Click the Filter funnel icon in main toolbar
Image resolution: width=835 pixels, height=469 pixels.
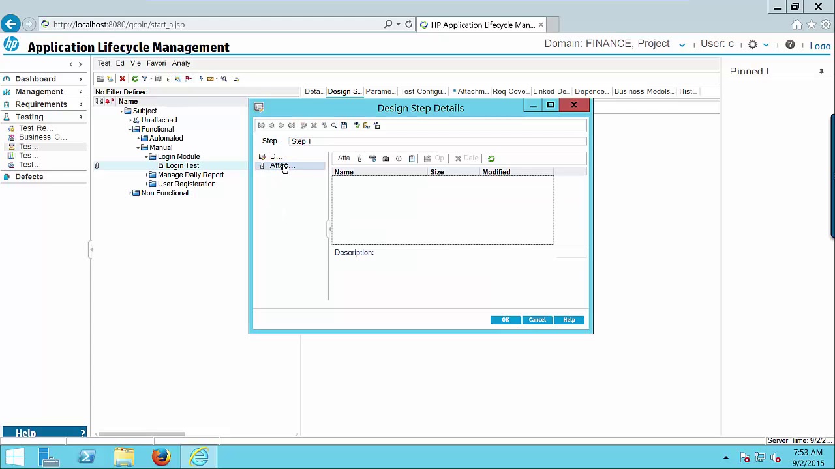[145, 79]
